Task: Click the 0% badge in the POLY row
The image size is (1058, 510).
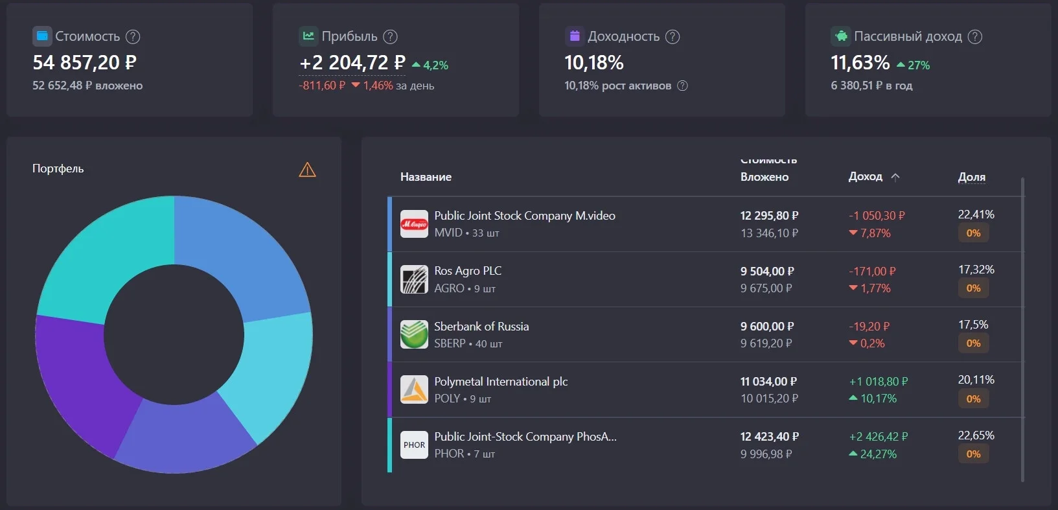Action: 973,399
